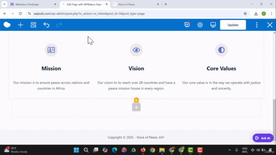Open the weather widget showing 20°C
Viewport: 276px width, 155px height.
[x=16, y=150]
